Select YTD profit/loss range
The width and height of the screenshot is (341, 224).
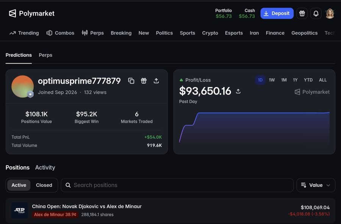[x=308, y=80]
